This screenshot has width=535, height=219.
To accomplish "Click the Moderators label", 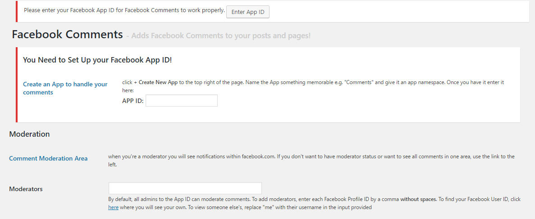I will tap(26, 189).
